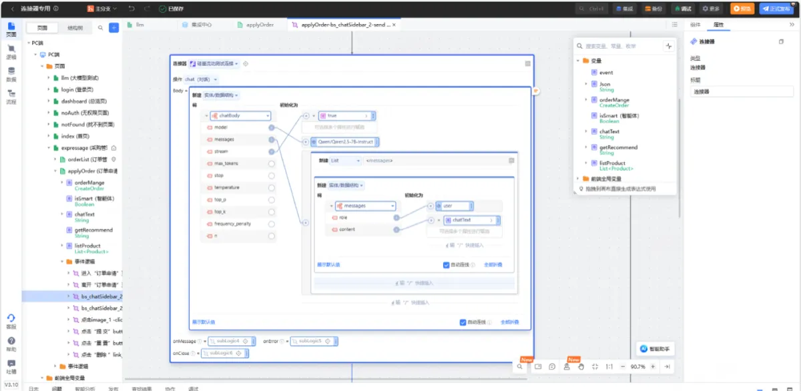This screenshot has height=391, width=801.
Task: Switch to the 组件 tab in right panel
Action: 695,25
